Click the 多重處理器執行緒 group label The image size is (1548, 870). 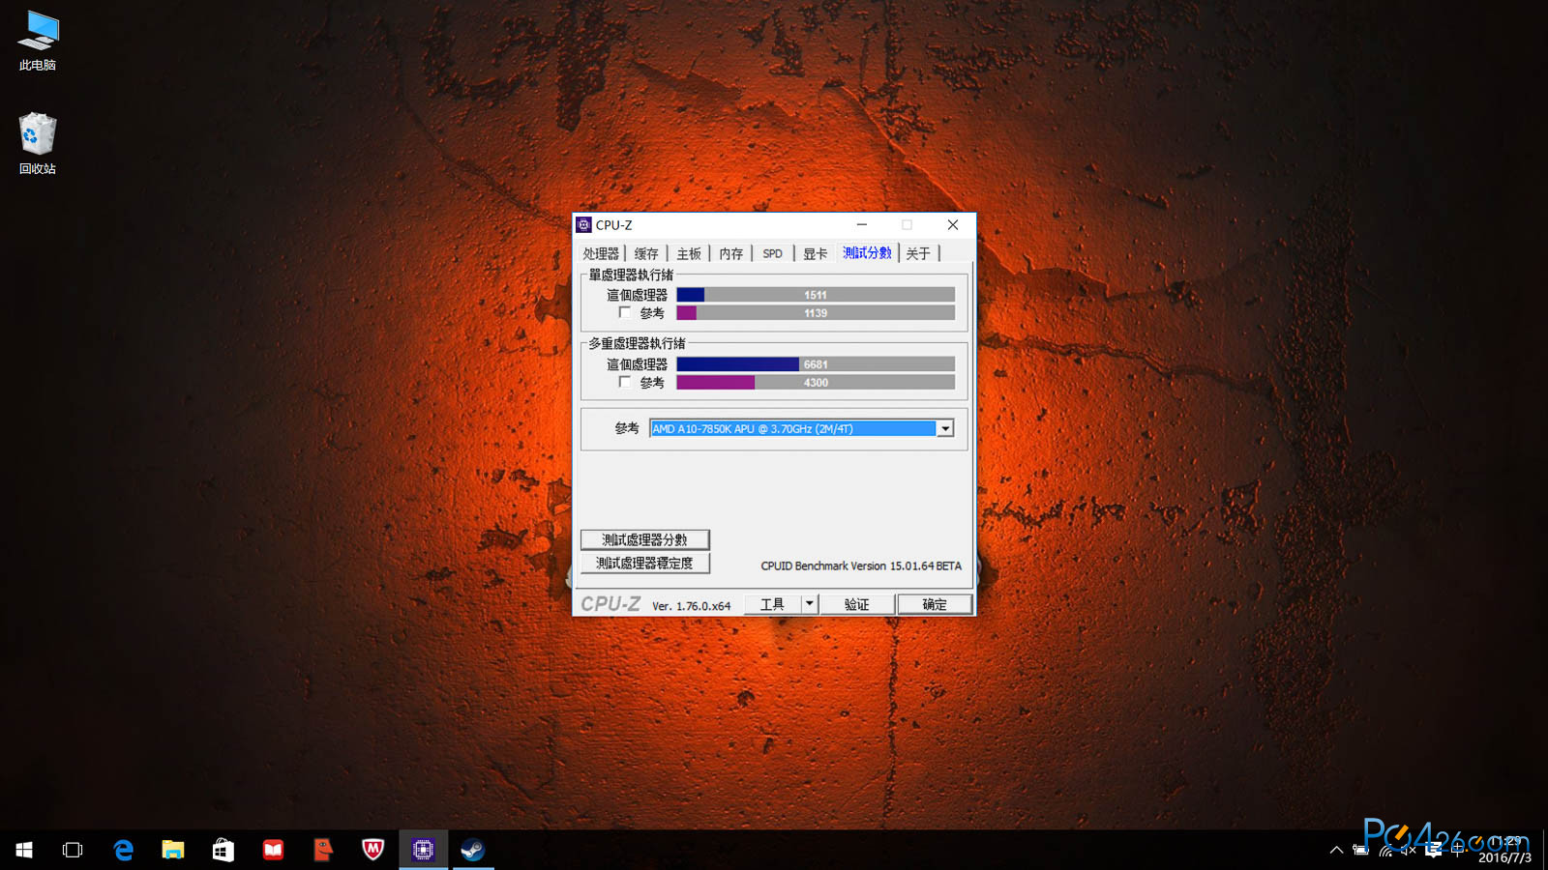pyautogui.click(x=637, y=343)
